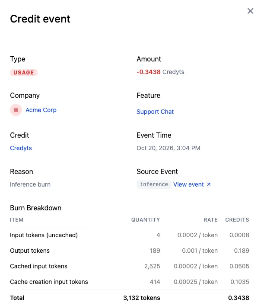Click the inference source event tag
Image resolution: width=264 pixels, height=306 pixels.
tap(154, 184)
